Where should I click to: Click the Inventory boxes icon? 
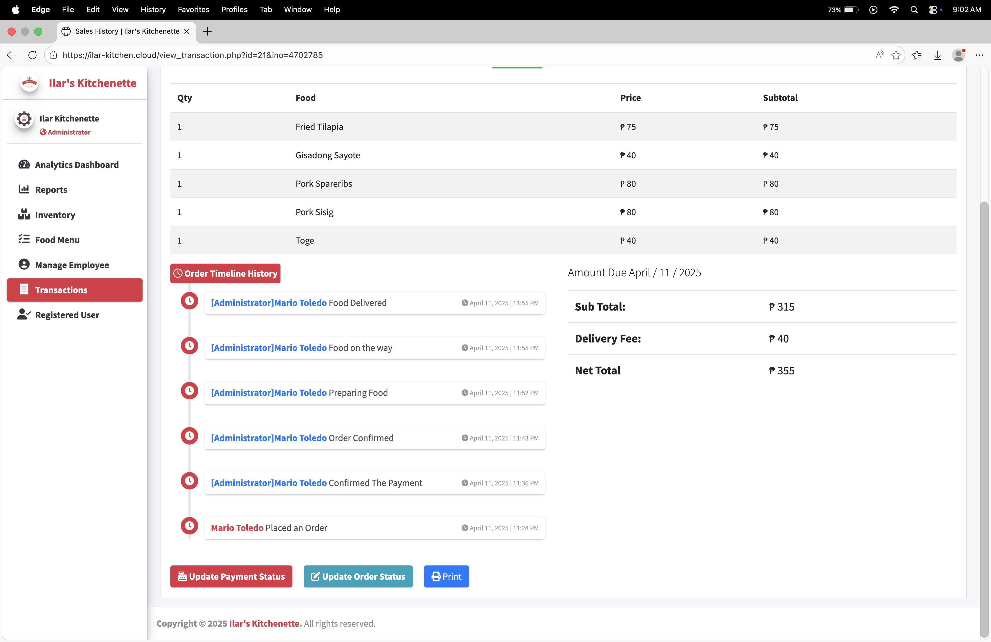[24, 214]
